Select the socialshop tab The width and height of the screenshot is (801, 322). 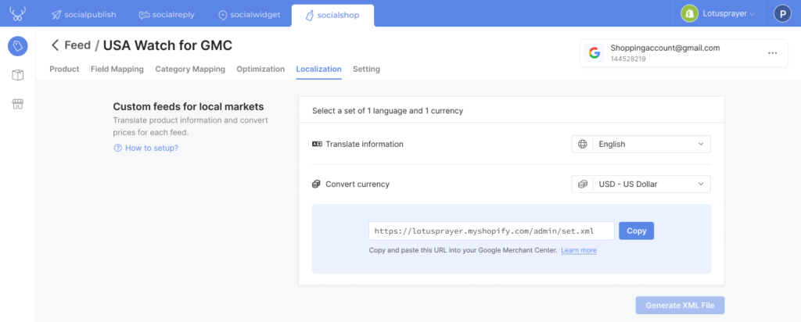332,16
